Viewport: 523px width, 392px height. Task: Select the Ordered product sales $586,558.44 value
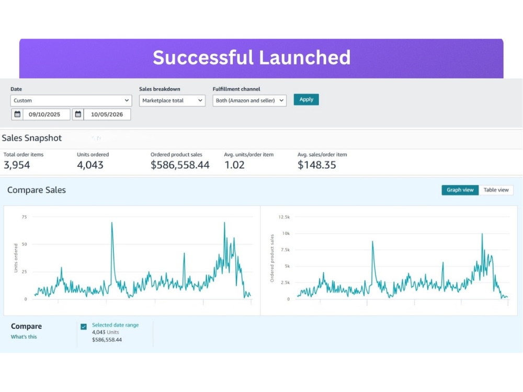pyautogui.click(x=180, y=165)
